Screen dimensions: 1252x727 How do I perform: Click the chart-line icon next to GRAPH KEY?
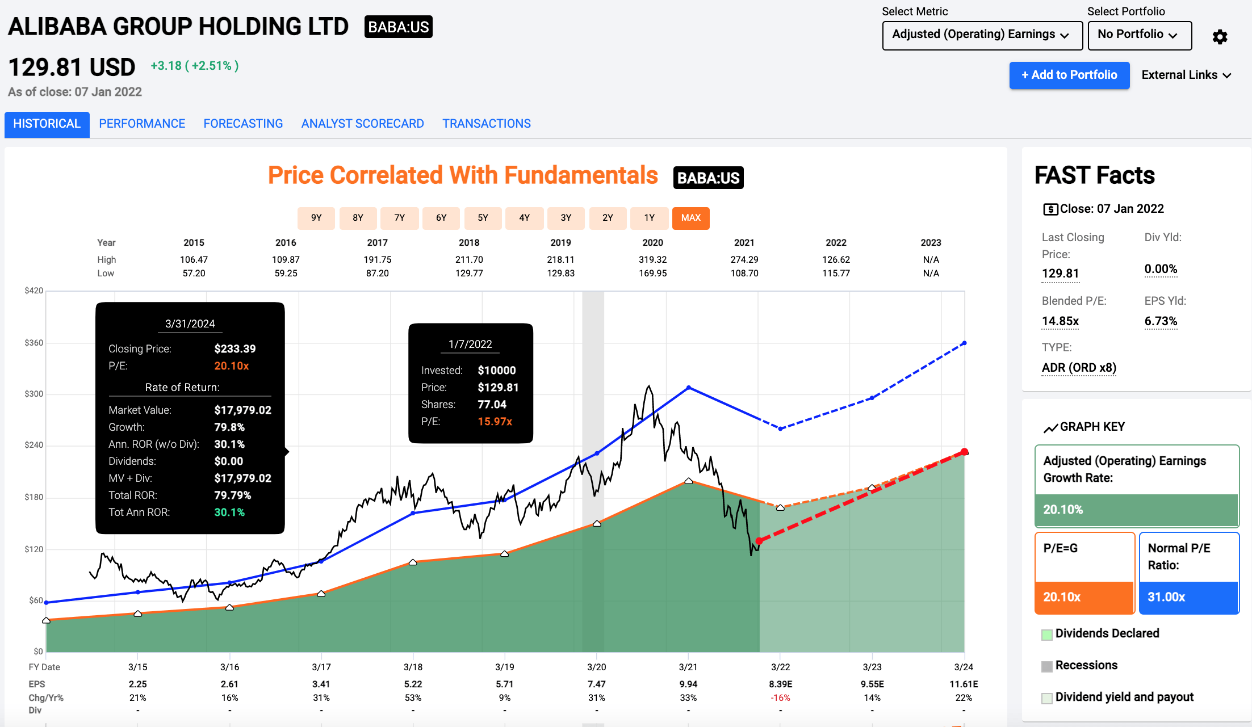pos(1050,427)
